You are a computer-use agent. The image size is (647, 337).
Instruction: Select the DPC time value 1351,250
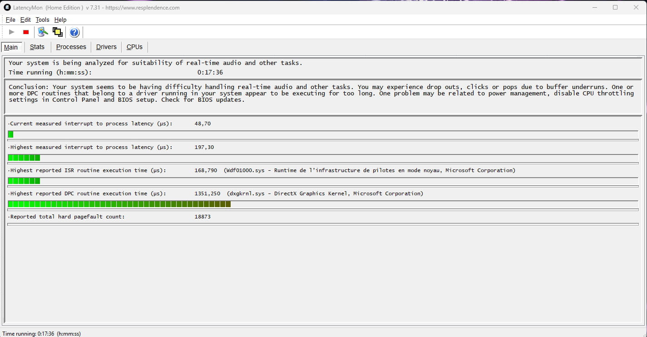click(207, 193)
